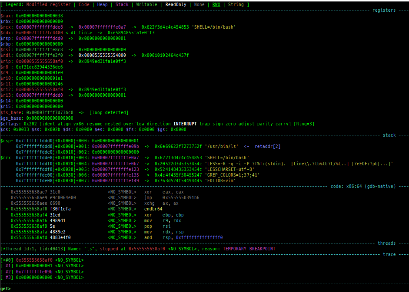Click the '[loop detected]' text beside $fs_base

coord(109,112)
